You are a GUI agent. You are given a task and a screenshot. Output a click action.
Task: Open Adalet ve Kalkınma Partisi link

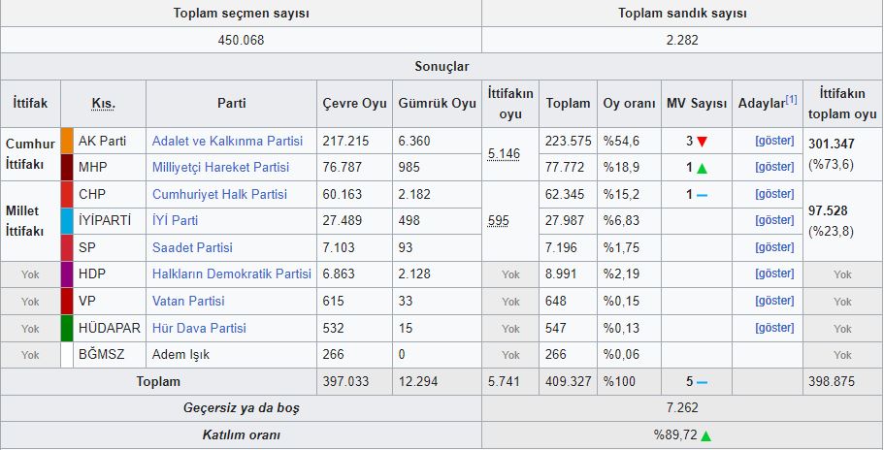pyautogui.click(x=227, y=142)
